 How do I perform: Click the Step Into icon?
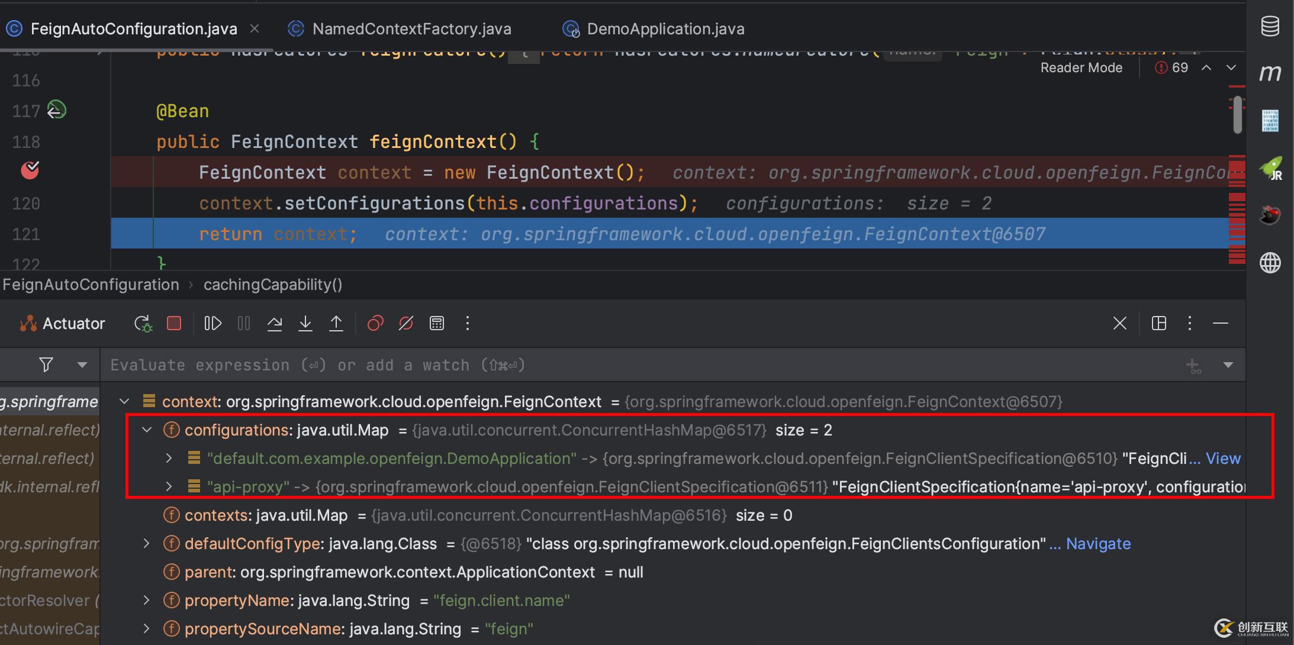[x=305, y=324]
